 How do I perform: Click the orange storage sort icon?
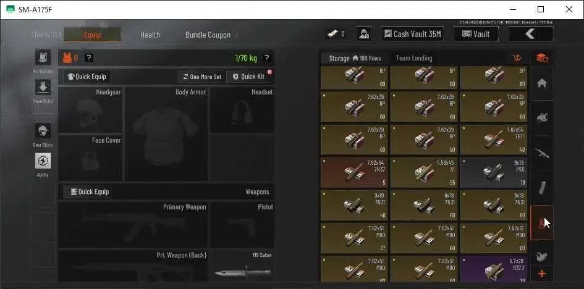(x=517, y=58)
